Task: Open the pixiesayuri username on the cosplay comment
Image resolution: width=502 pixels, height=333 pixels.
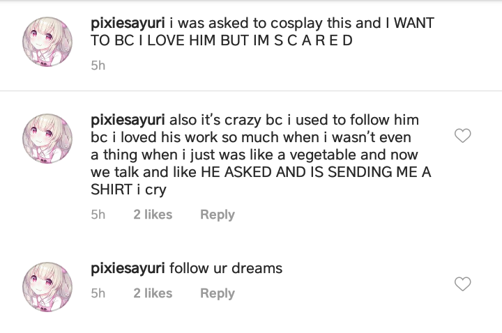Action: [x=128, y=23]
